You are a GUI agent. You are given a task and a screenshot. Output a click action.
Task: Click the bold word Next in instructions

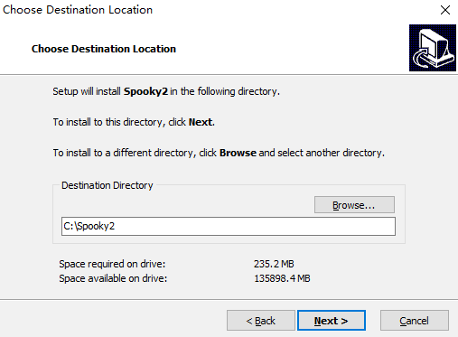[201, 122]
